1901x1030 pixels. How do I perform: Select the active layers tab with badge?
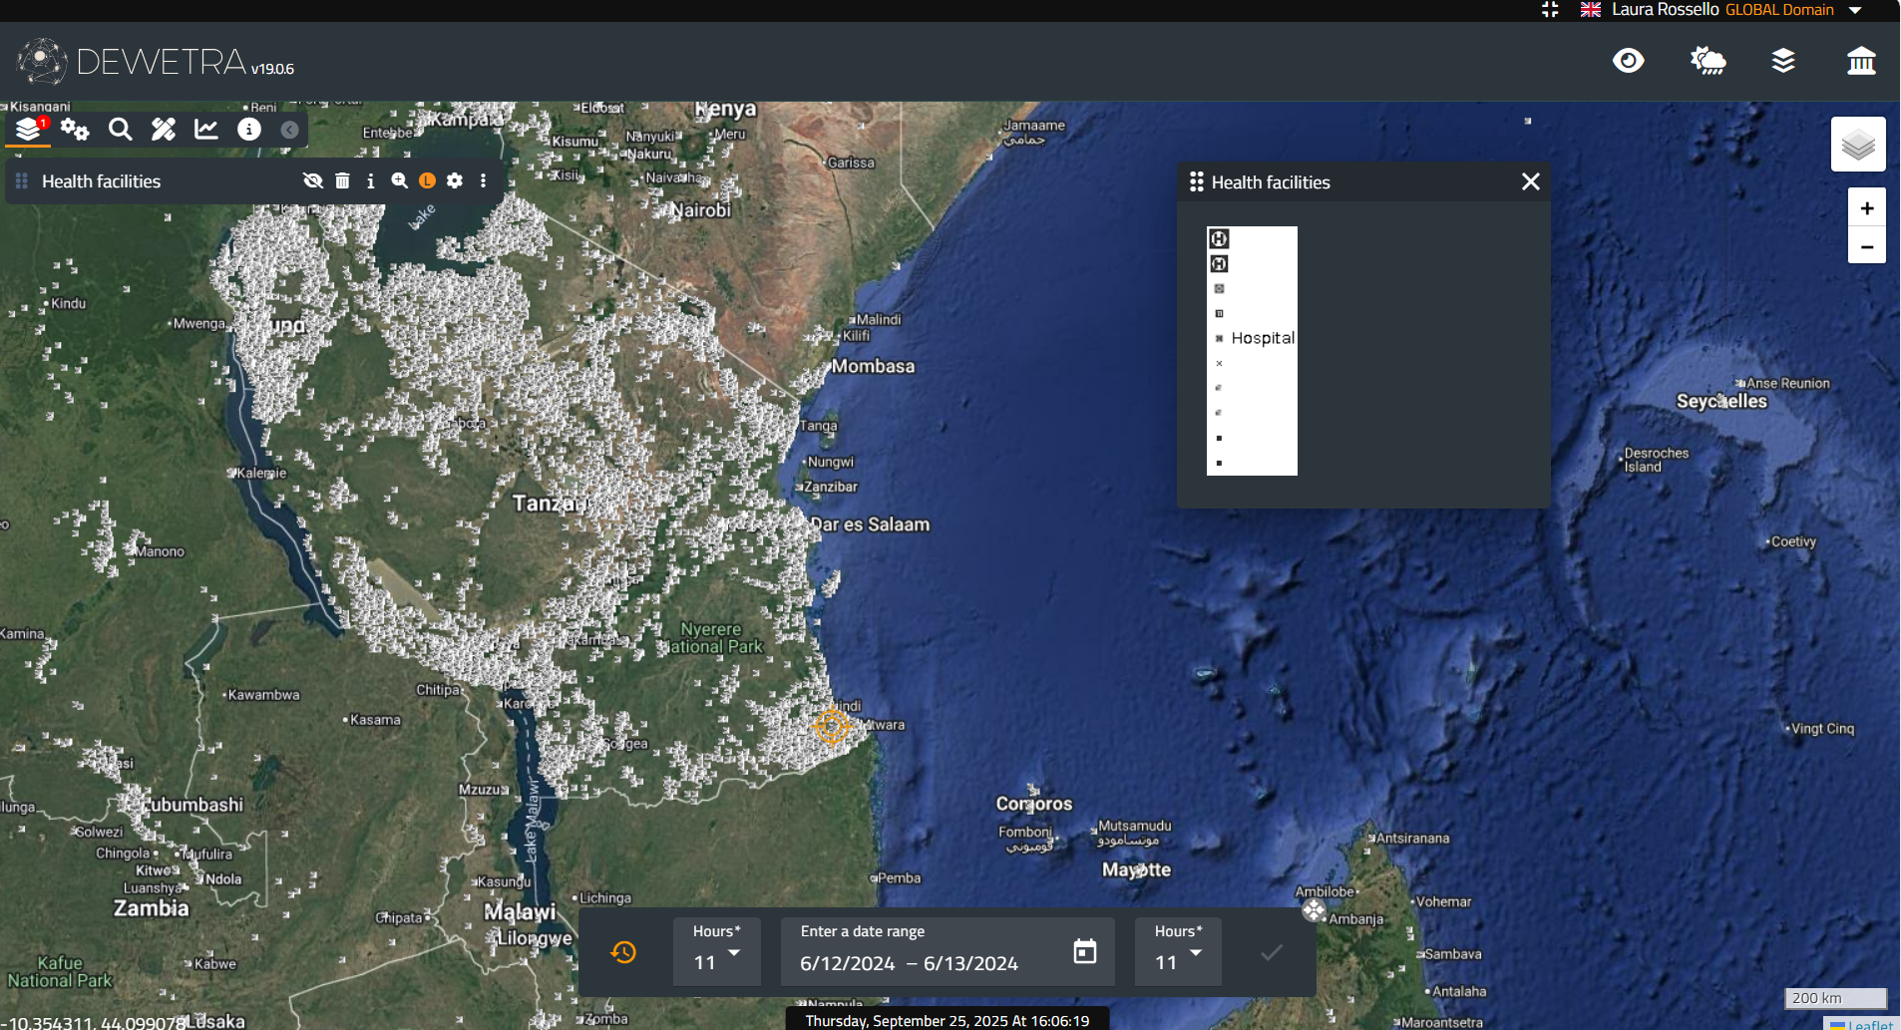click(x=29, y=130)
